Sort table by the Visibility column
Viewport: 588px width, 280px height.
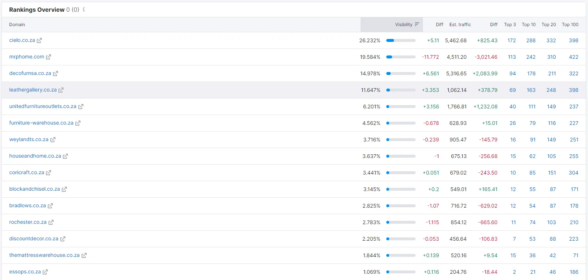[404, 25]
